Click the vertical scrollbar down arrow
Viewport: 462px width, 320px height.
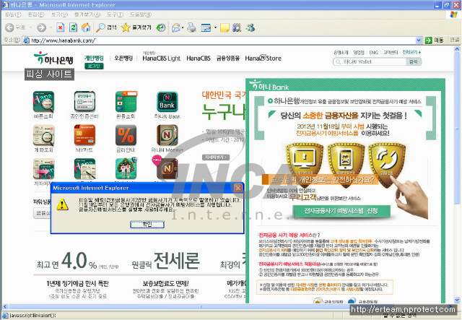457,300
